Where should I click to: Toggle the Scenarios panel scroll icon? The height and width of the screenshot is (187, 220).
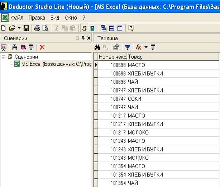(84, 28)
